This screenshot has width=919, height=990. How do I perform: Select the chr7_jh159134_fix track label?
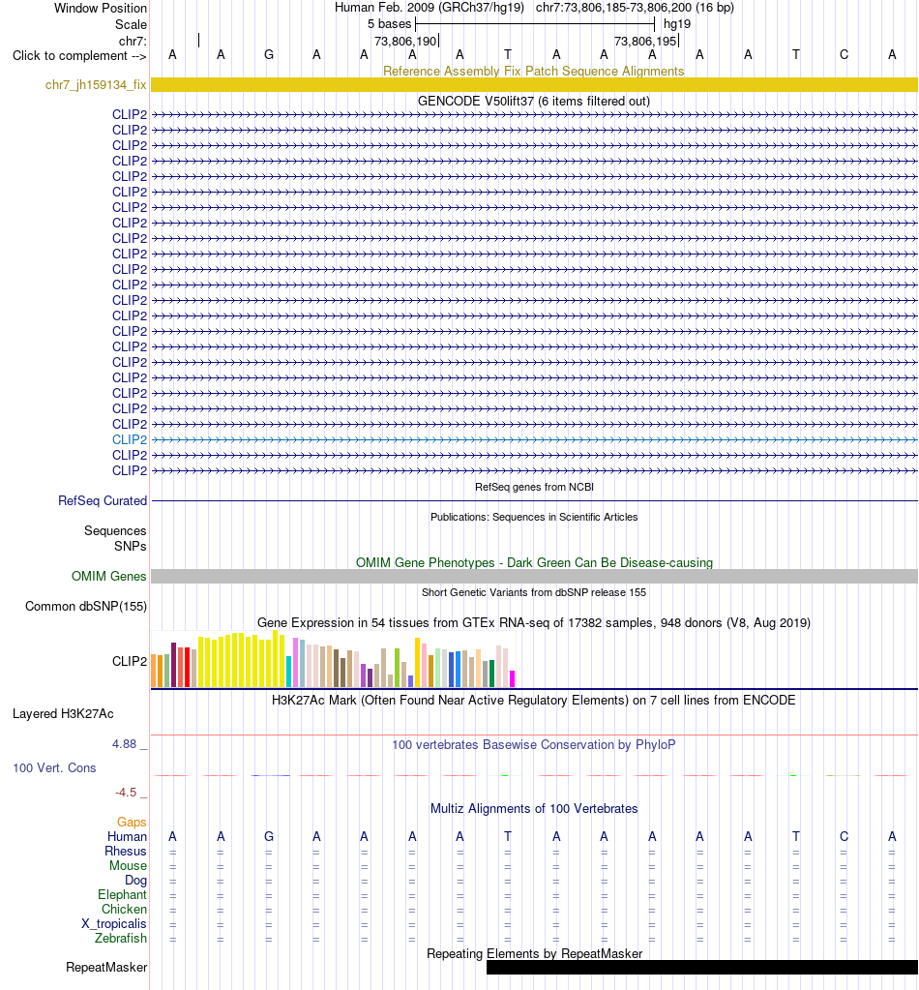pos(96,84)
